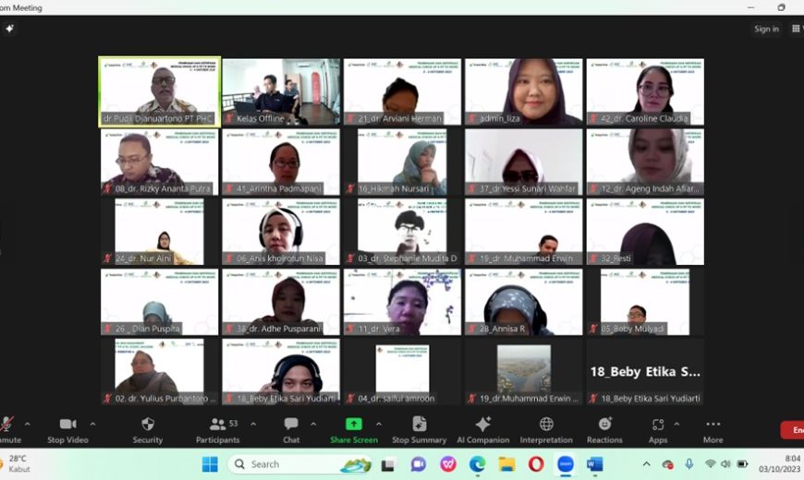Select the 18_Beby Etika S... name-only tile
The width and height of the screenshot is (804, 480).
(x=645, y=372)
